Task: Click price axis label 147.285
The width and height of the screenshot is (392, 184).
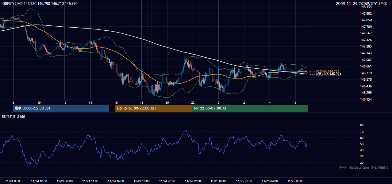Action: [366, 47]
